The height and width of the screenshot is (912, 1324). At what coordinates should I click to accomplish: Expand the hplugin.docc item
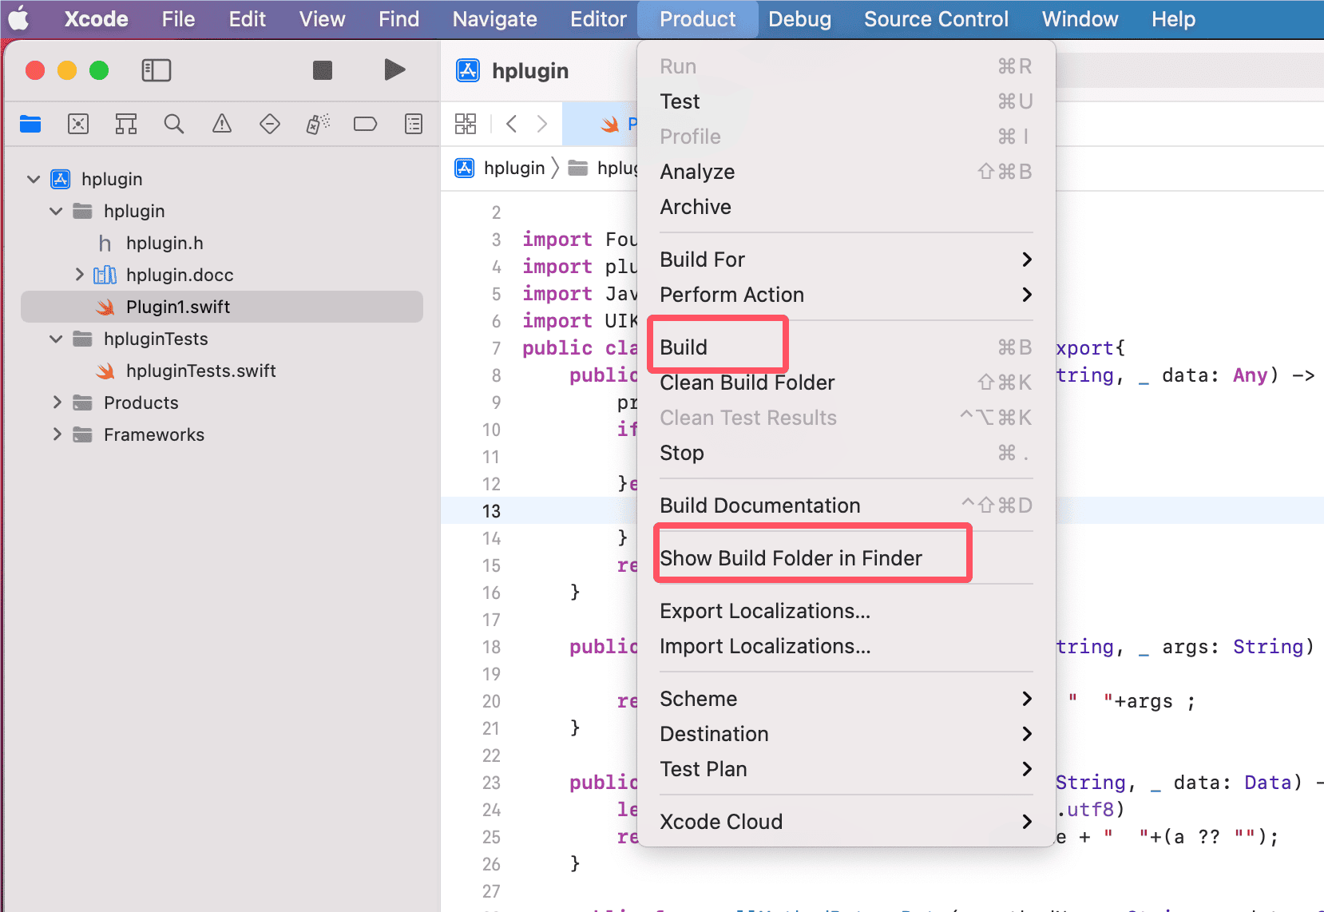pyautogui.click(x=79, y=275)
